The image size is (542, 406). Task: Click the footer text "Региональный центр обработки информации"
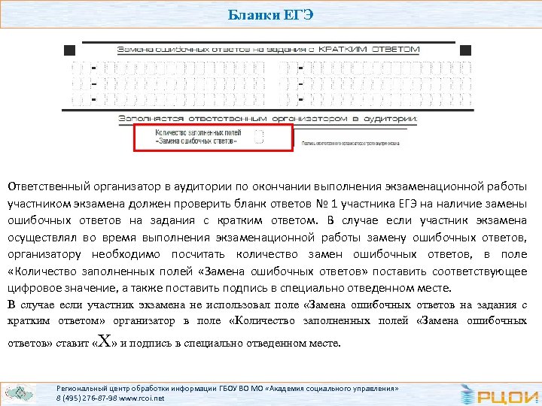coord(137,389)
